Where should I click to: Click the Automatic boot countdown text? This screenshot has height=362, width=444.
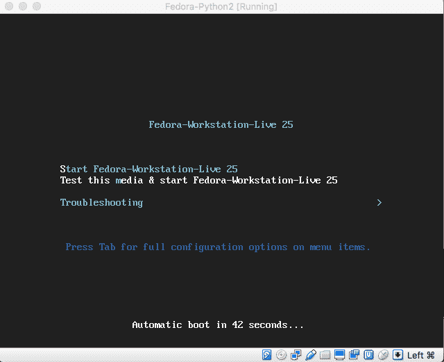pyautogui.click(x=218, y=325)
